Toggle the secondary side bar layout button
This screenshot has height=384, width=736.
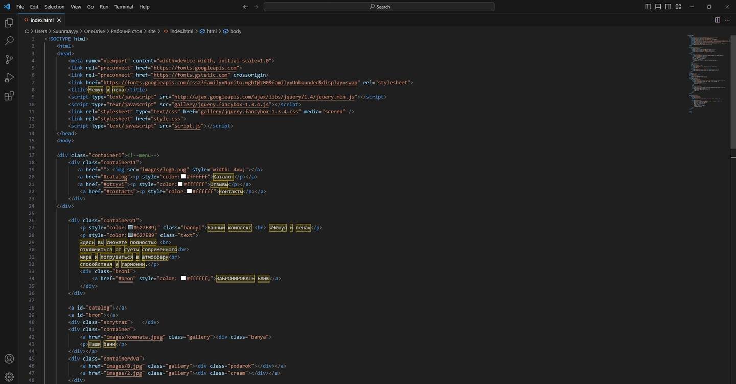click(x=668, y=7)
